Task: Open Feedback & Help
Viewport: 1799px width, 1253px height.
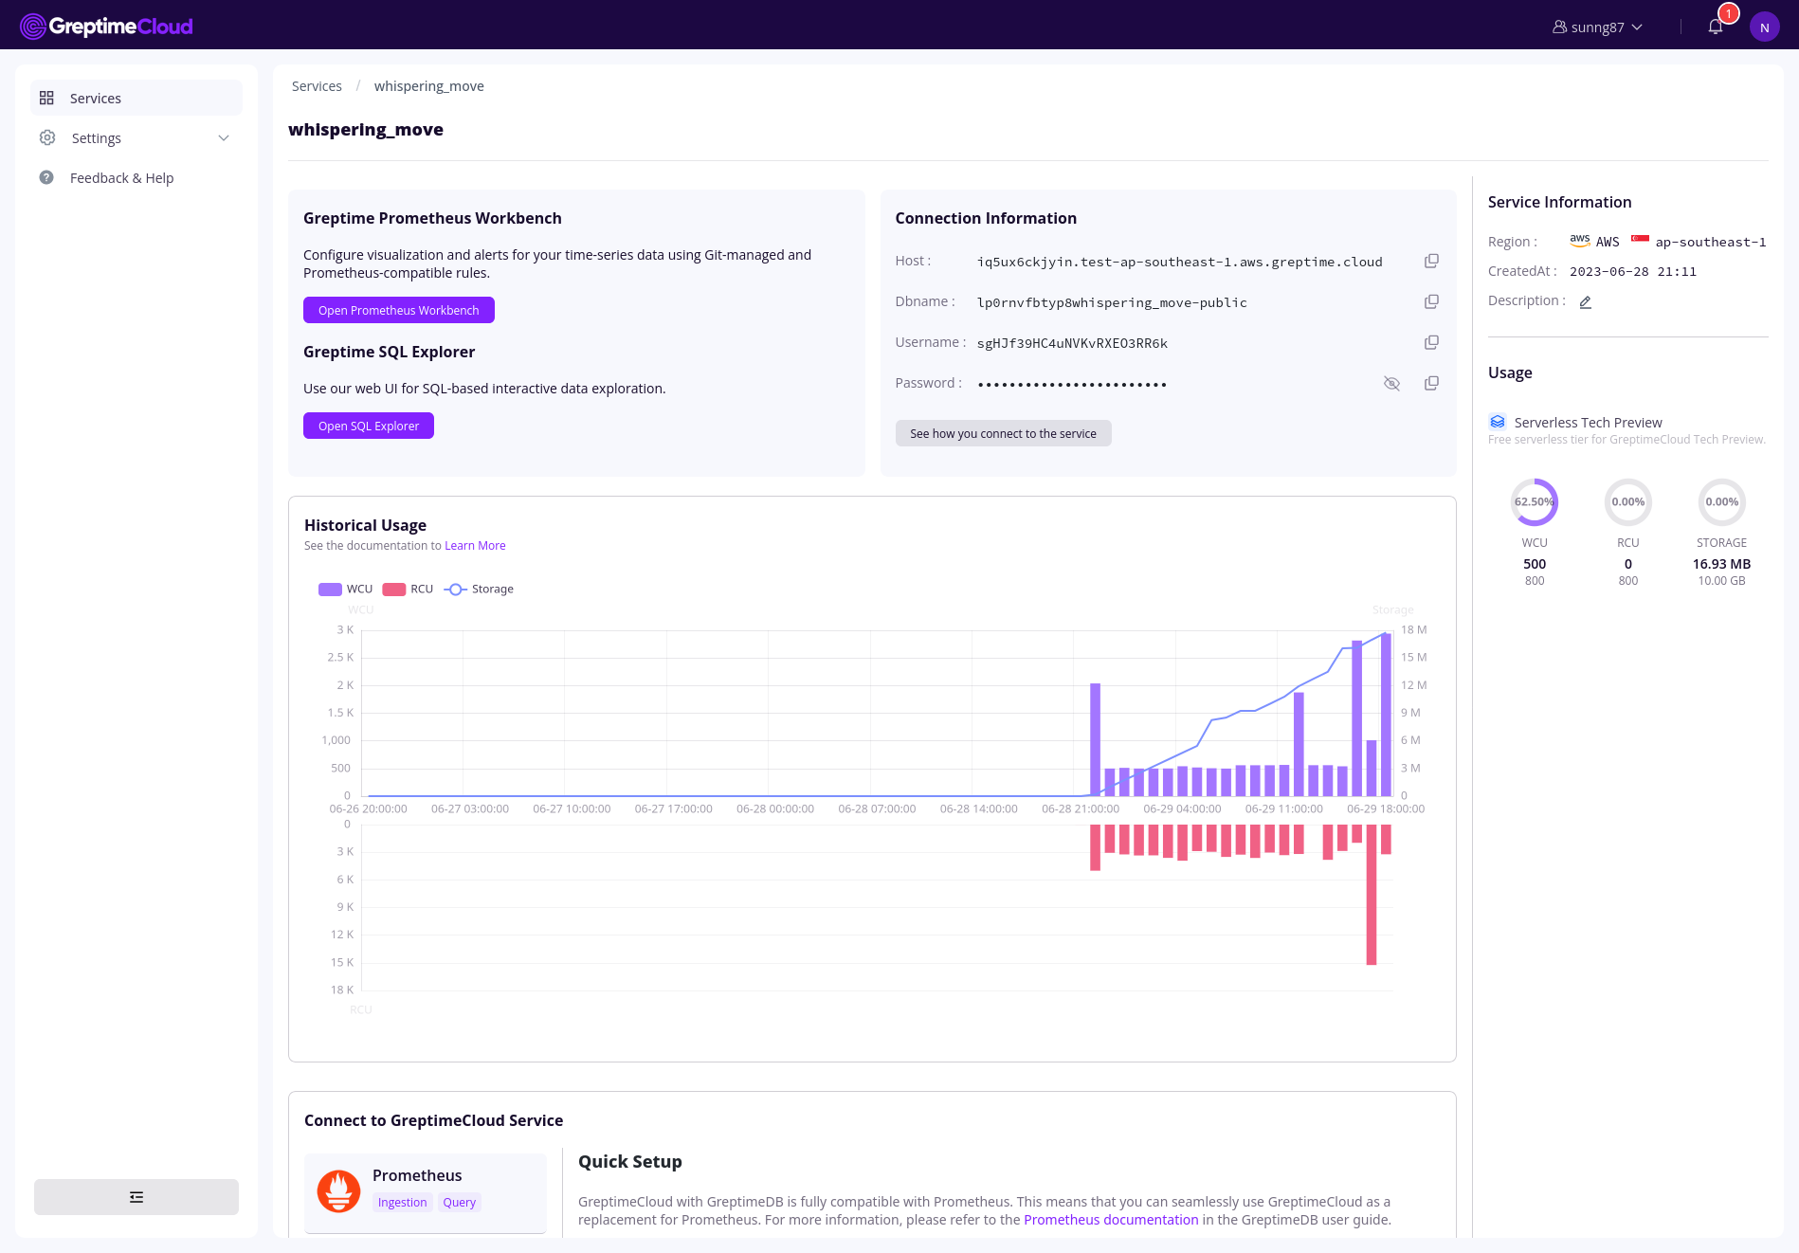Action: click(x=121, y=178)
